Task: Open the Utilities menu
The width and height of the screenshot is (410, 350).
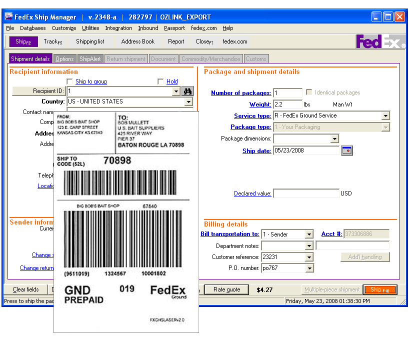Action: [x=90, y=28]
